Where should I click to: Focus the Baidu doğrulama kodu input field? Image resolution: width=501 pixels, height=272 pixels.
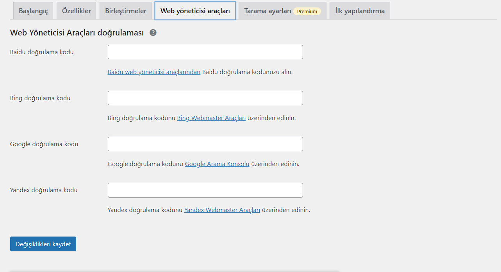coord(205,52)
